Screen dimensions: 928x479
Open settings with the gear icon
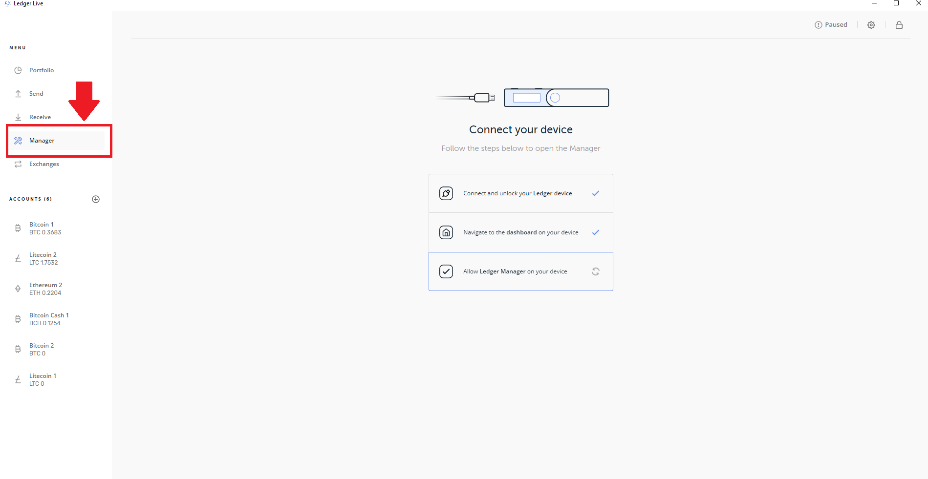click(871, 25)
